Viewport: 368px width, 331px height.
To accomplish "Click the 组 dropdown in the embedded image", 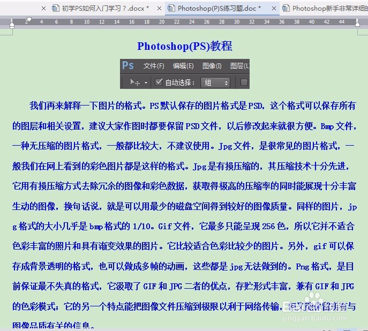I will click(x=215, y=82).
